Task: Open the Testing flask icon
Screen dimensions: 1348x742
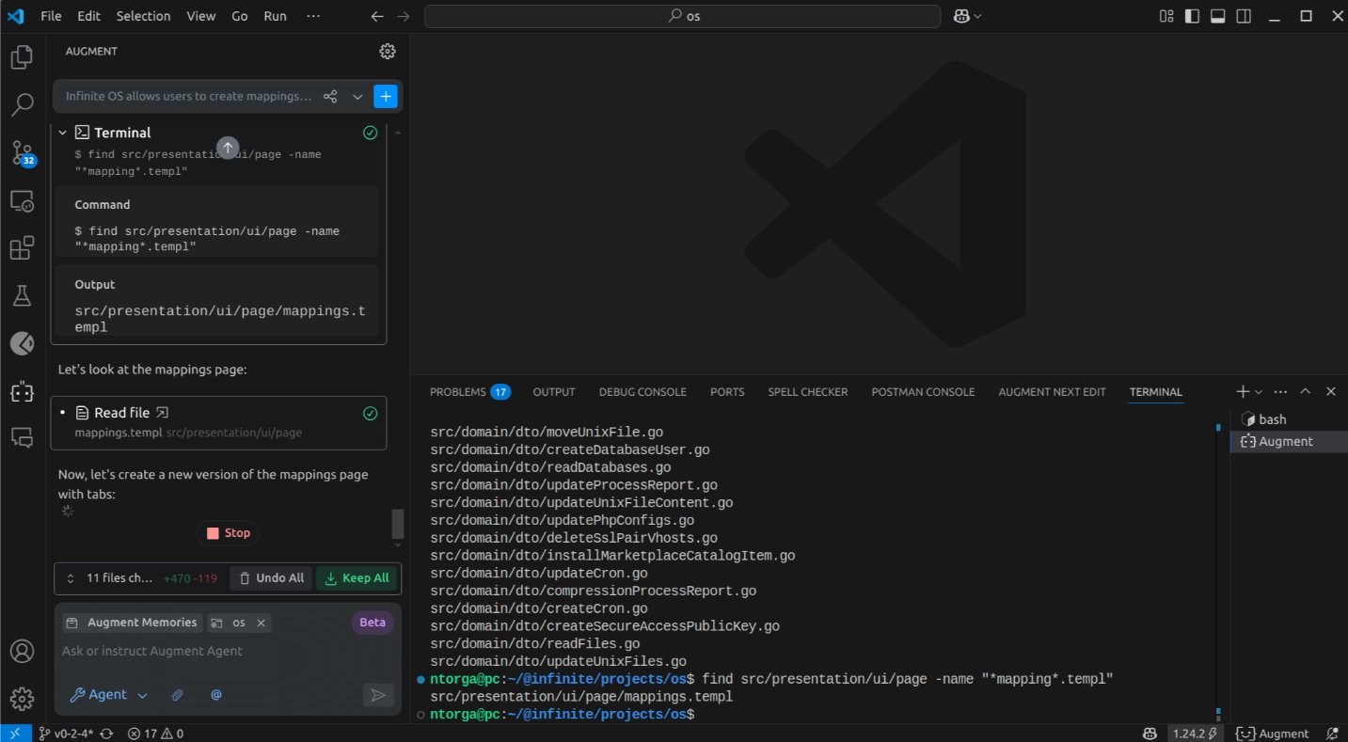Action: [22, 296]
